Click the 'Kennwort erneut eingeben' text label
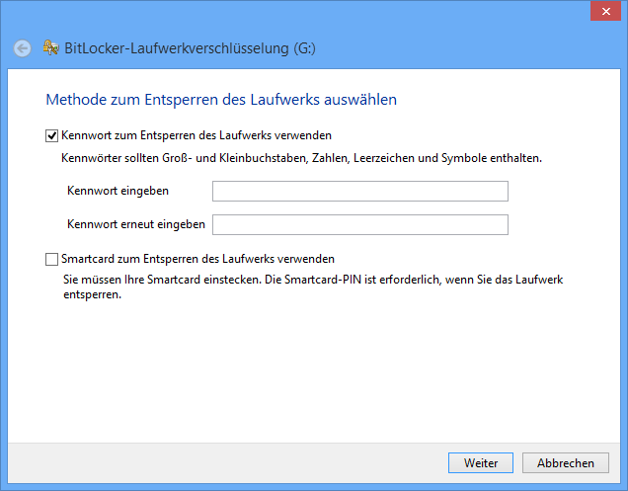Screen dimensions: 628x491 click(x=136, y=224)
